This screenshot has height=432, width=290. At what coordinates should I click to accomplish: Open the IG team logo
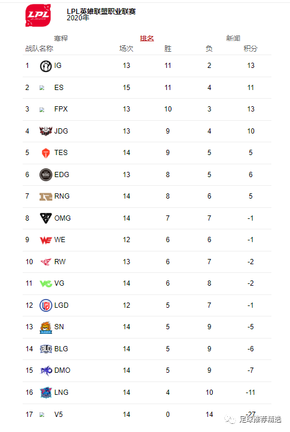coord(46,66)
